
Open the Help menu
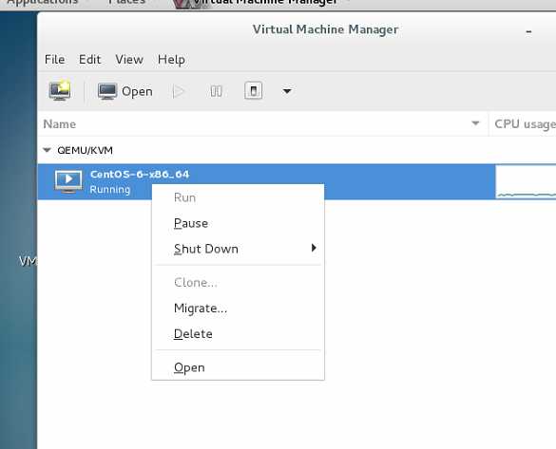pos(171,60)
